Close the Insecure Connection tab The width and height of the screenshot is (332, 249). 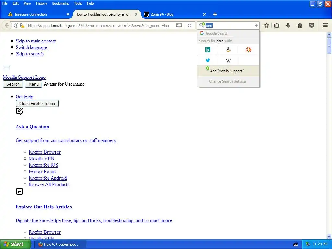[x=68, y=14]
